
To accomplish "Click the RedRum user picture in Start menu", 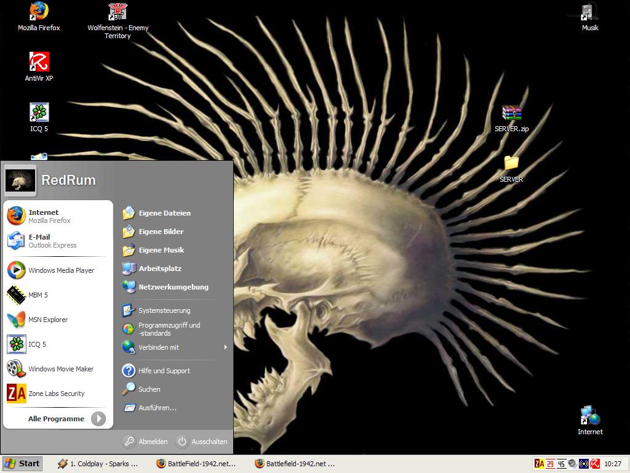I will 20,180.
